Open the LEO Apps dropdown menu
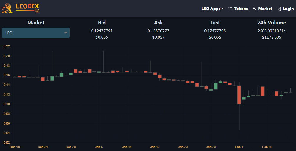Image resolution: width=296 pixels, height=151 pixels. click(x=212, y=9)
